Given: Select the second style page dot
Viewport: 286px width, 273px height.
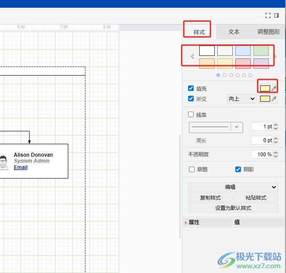Looking at the screenshot, I should [x=225, y=75].
